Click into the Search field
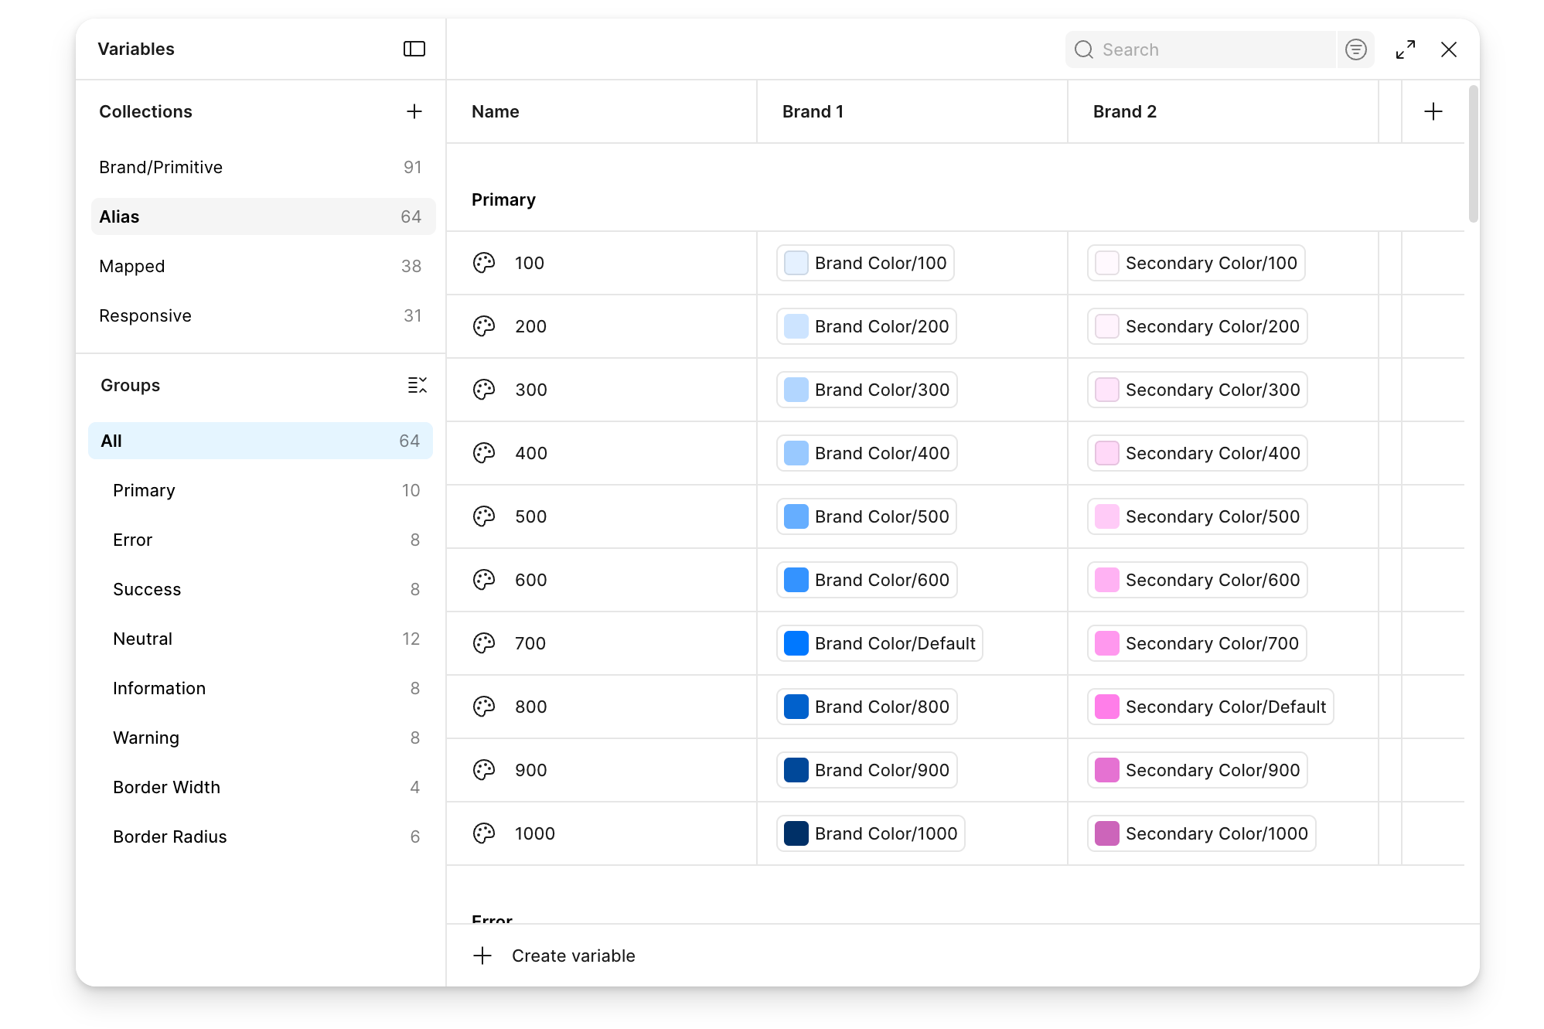This screenshot has width=1544, height=1029. coord(1201,49)
